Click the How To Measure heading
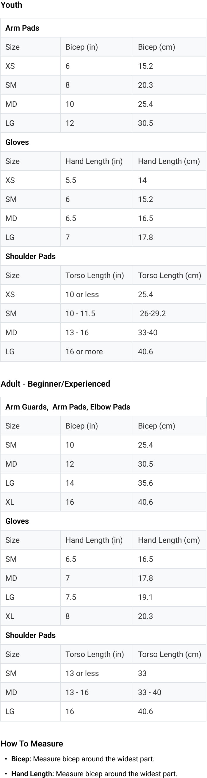This screenshot has height=778, width=207. pos(32,744)
